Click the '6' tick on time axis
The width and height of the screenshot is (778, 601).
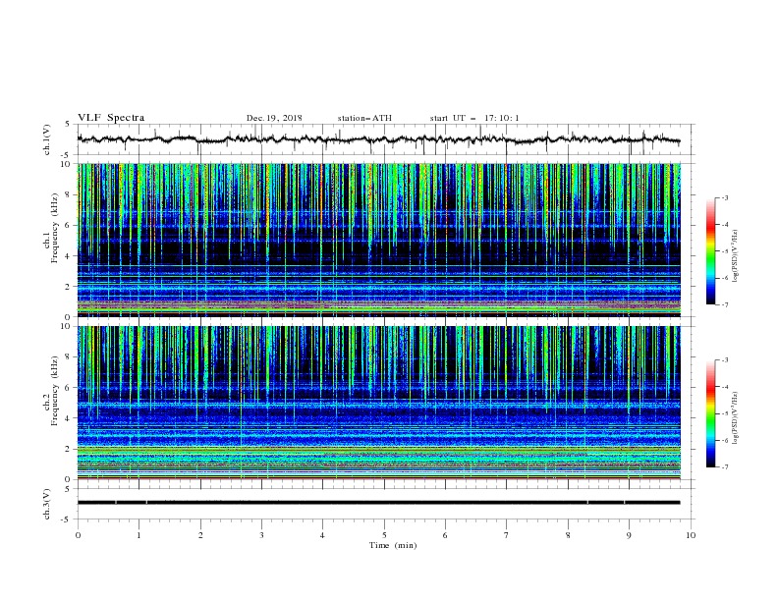click(x=446, y=535)
